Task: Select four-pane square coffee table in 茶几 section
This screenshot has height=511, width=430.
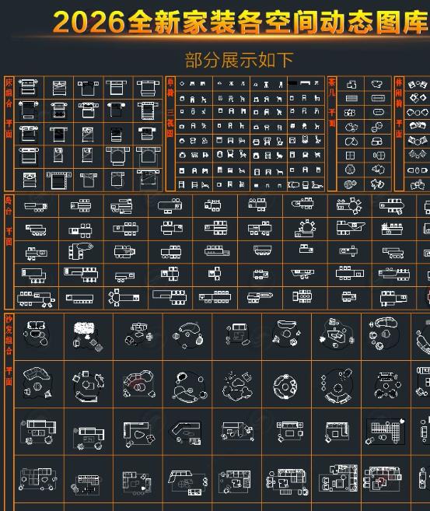Action: 351,156
